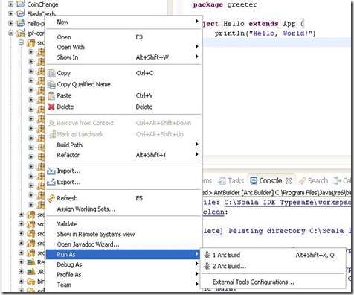Choose 1 Ant Build from submenu
Screen dimensions: 354x295
274,255
